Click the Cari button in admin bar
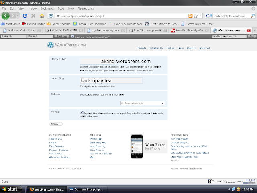257x193 pixels. pyautogui.click(x=252, y=36)
